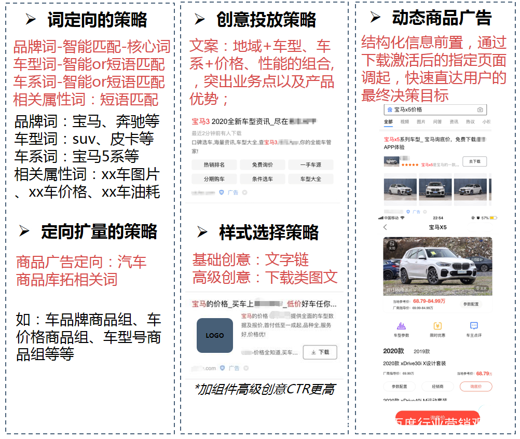Screen dimensions: 520x439
Task: Click the 最近2分钟前有人下载 text
Action: pos(216,133)
